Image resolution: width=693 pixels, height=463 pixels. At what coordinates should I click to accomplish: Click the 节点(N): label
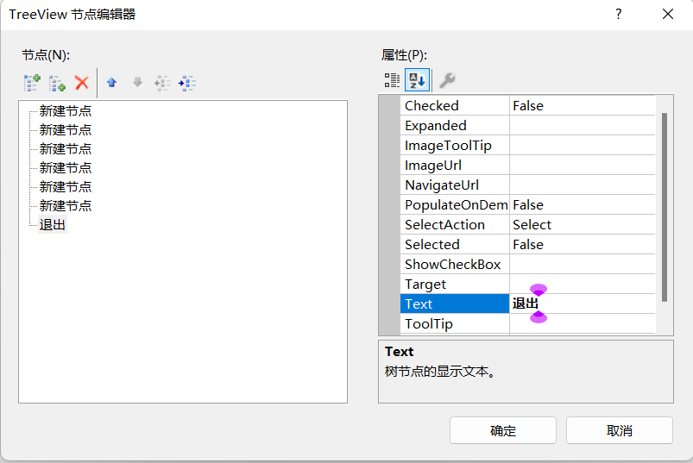coord(46,55)
